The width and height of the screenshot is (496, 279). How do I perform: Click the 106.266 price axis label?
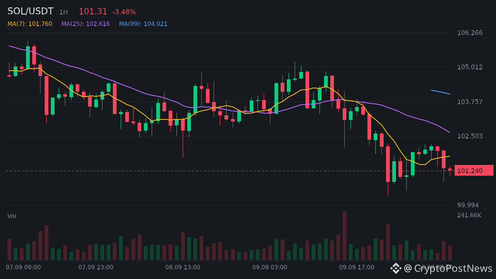point(470,33)
